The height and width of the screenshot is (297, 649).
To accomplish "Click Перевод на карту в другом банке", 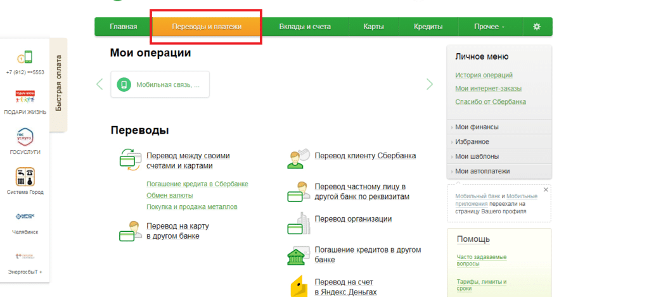I will (177, 231).
